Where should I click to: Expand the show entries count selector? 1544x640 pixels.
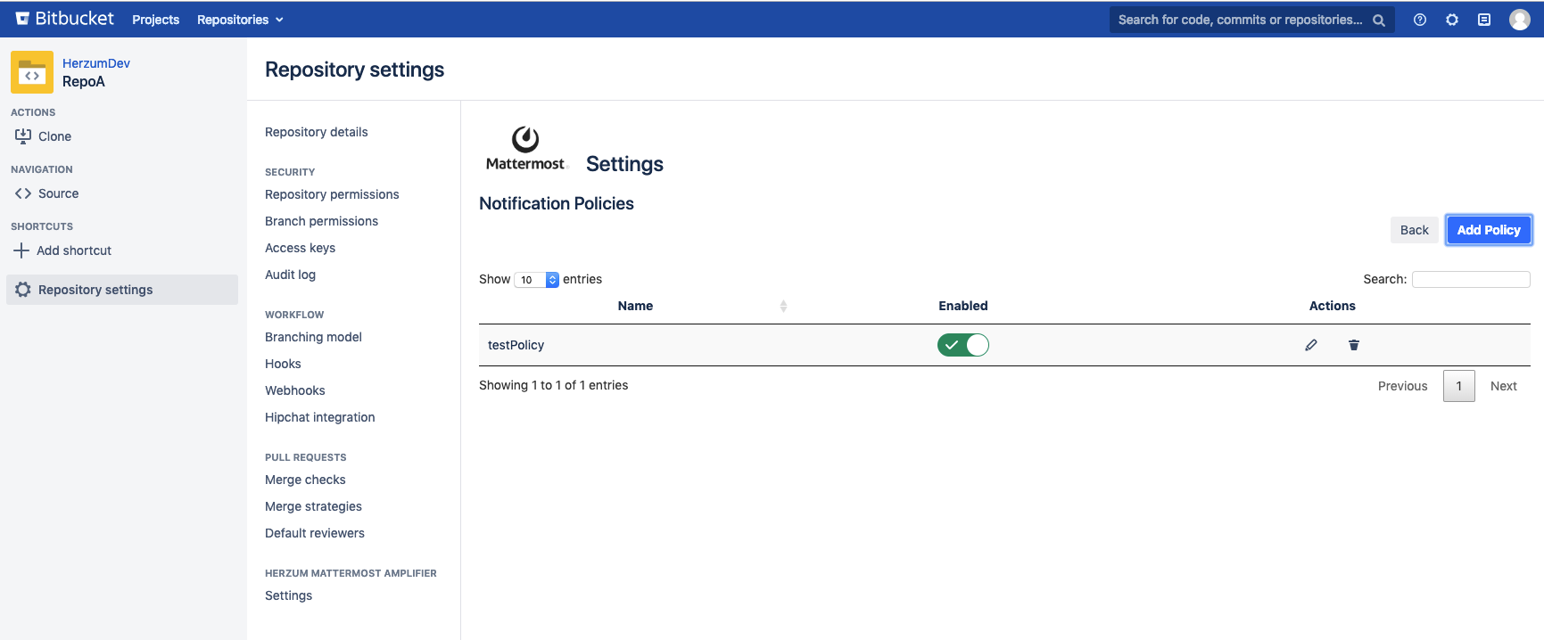(536, 280)
